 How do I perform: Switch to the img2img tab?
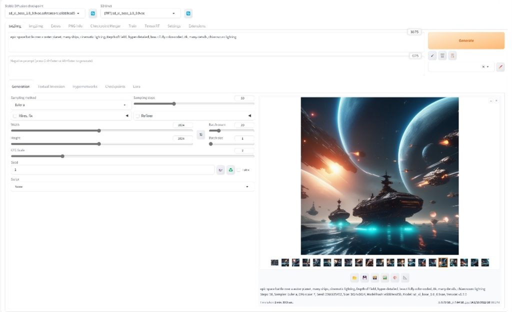pyautogui.click(x=36, y=26)
